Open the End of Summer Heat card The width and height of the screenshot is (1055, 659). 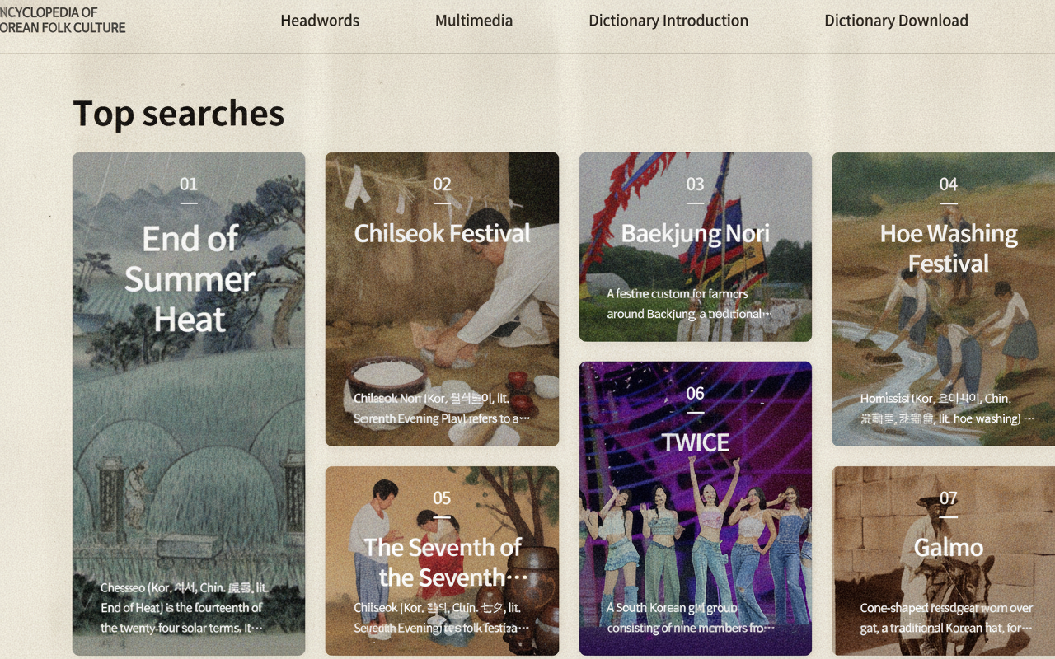click(189, 404)
